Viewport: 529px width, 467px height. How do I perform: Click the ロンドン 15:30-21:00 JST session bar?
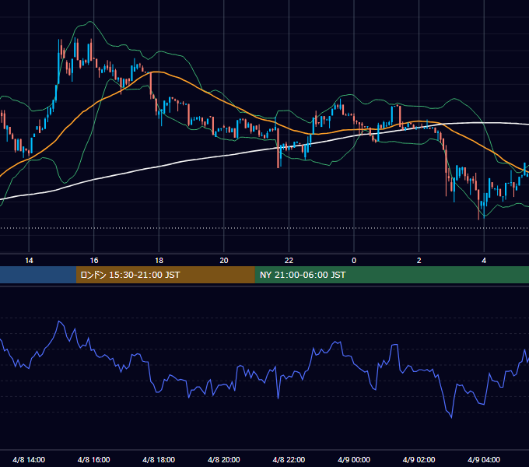coord(165,275)
